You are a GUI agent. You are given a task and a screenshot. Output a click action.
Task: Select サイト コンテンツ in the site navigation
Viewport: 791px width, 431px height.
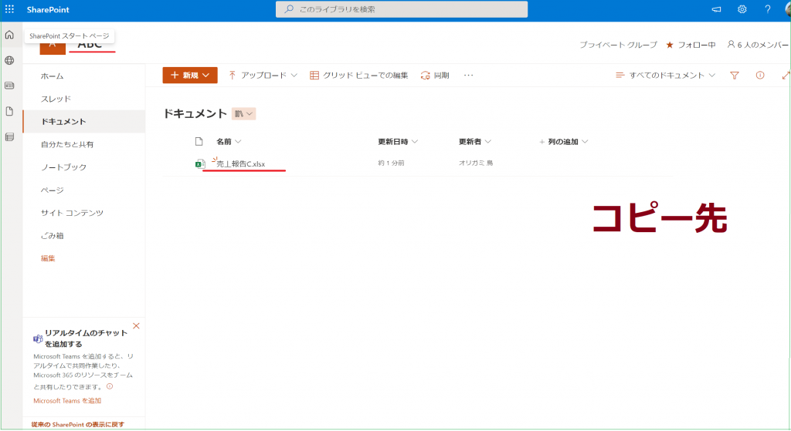[x=72, y=213]
